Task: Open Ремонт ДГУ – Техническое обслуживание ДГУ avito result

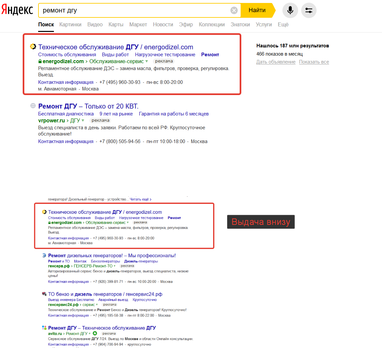Action: coord(102,328)
